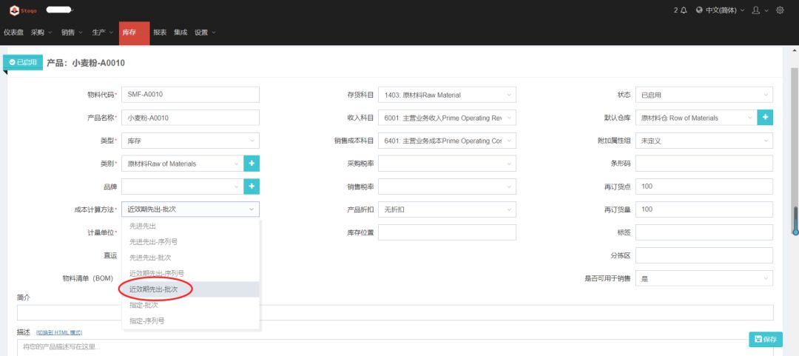The width and height of the screenshot is (799, 356).
Task: Open the user account icon menu
Action: 755,10
